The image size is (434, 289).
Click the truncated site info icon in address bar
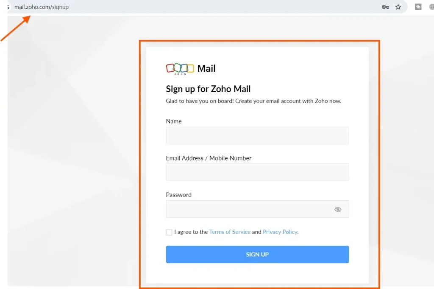[x=7, y=7]
